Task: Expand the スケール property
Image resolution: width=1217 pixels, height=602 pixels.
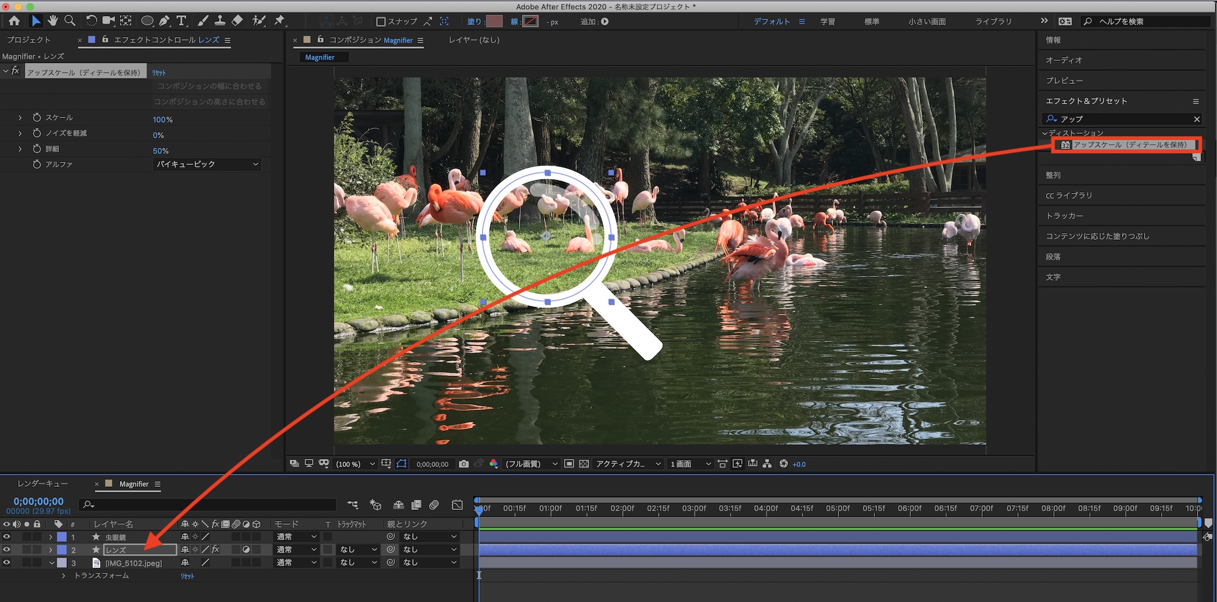Action: 20,117
